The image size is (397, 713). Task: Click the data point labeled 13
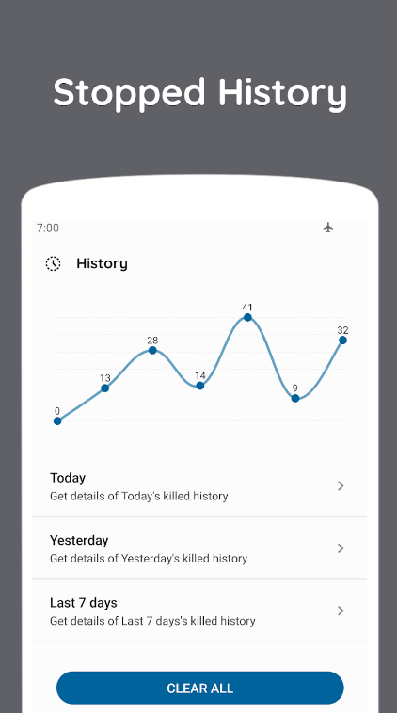pyautogui.click(x=104, y=388)
